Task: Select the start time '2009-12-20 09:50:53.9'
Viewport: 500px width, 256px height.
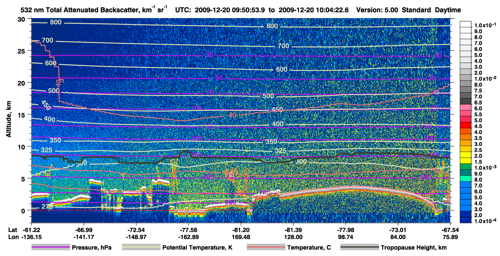Action: (230, 10)
